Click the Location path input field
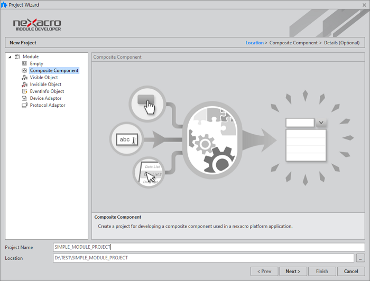This screenshot has height=281, width=370. (x=203, y=258)
